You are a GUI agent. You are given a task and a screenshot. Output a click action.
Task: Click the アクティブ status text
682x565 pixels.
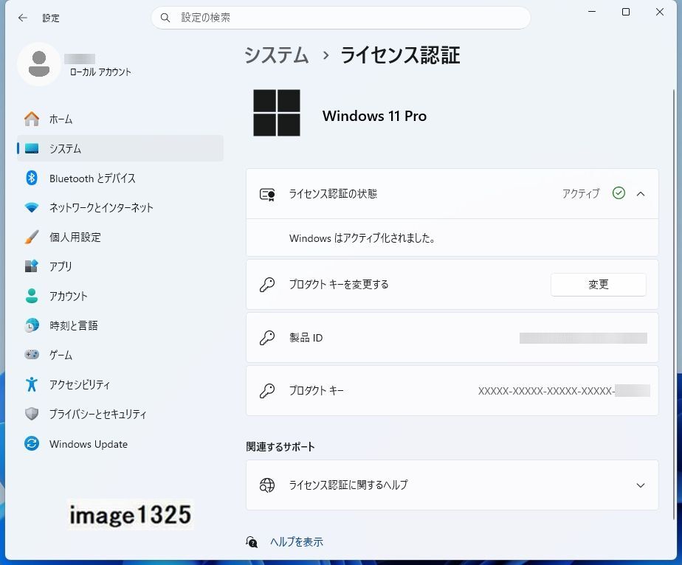(x=581, y=193)
